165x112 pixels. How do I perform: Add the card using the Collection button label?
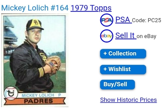(x=122, y=53)
